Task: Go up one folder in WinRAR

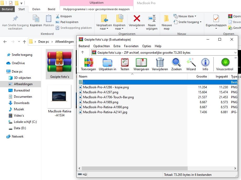Action: pos(83,52)
